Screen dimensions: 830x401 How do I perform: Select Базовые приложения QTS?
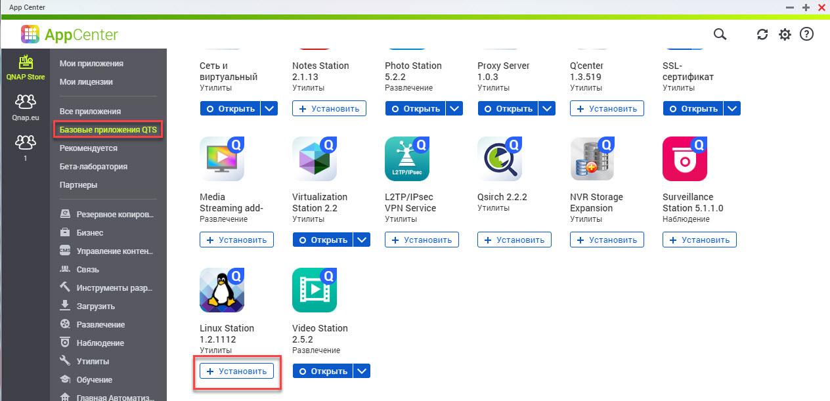[108, 130]
